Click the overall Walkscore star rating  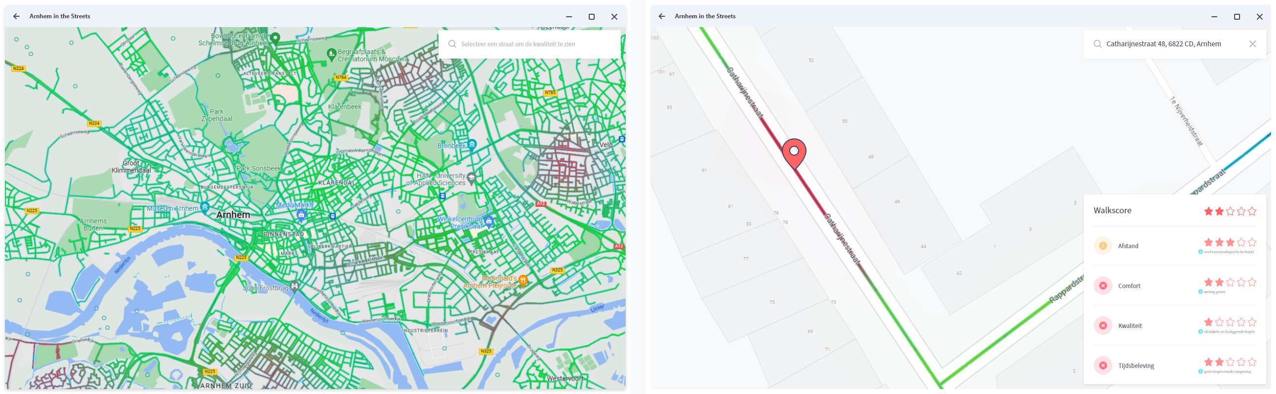[1230, 211]
